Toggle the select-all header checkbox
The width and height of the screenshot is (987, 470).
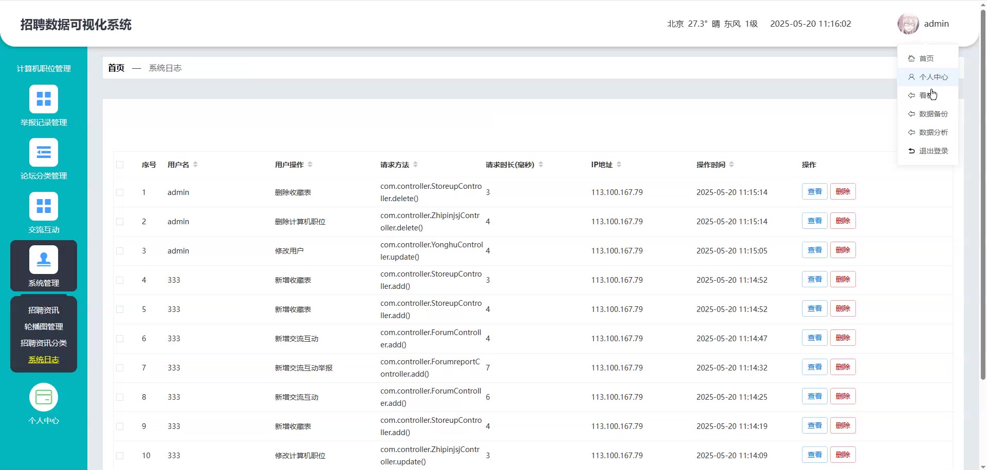click(x=120, y=165)
